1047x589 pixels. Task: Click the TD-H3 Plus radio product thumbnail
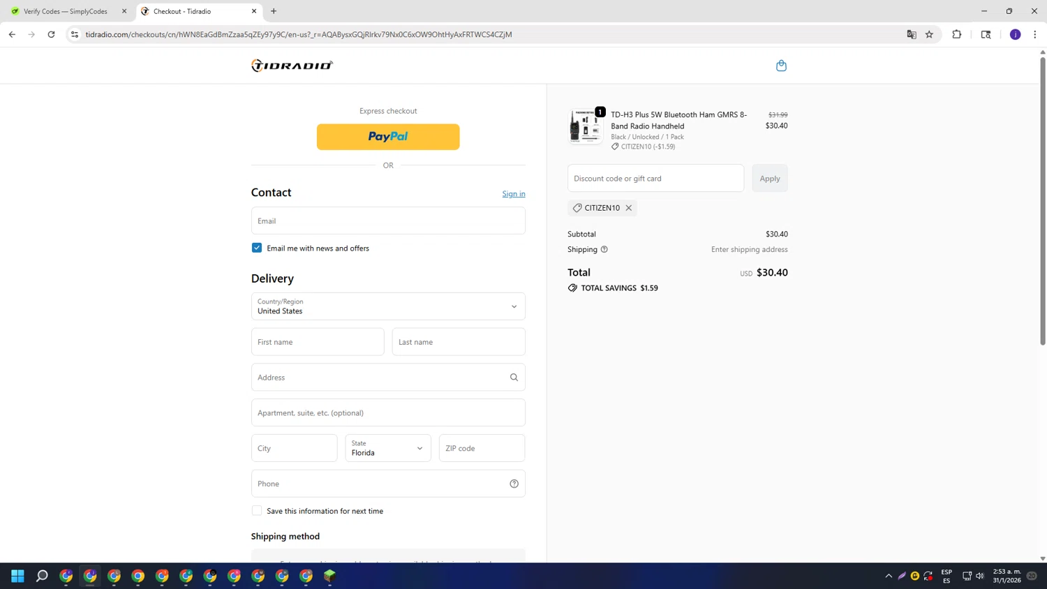[586, 126]
